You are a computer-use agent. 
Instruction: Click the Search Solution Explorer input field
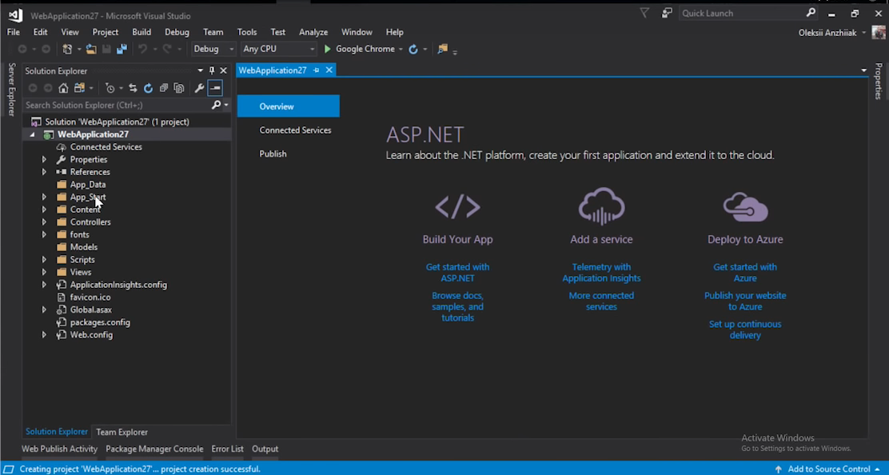pyautogui.click(x=117, y=105)
